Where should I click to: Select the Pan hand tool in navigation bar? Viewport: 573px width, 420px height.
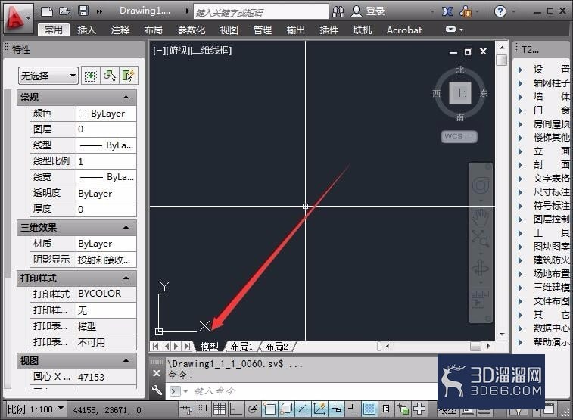pyautogui.click(x=480, y=217)
